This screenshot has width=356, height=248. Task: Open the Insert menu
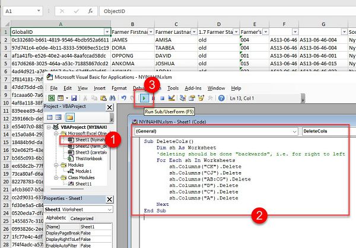click(x=100, y=88)
